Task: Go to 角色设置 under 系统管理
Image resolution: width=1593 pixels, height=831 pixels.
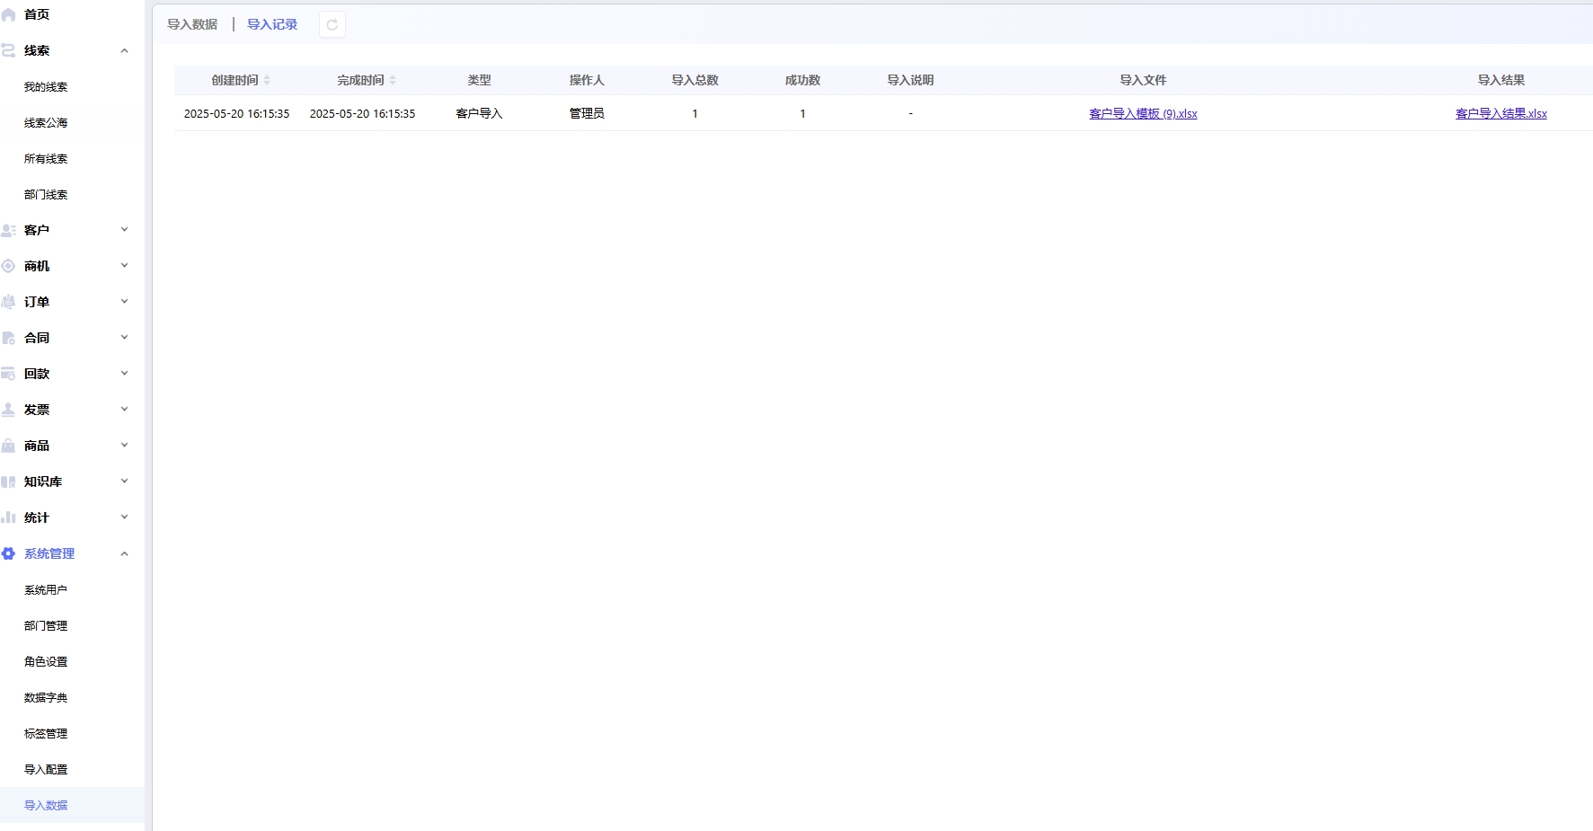Action: point(46,662)
